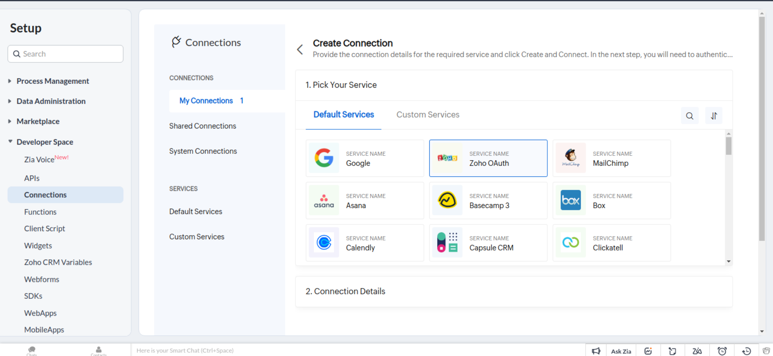Open the alarm clock reminders icon
This screenshot has height=356, width=773.
[722, 351]
